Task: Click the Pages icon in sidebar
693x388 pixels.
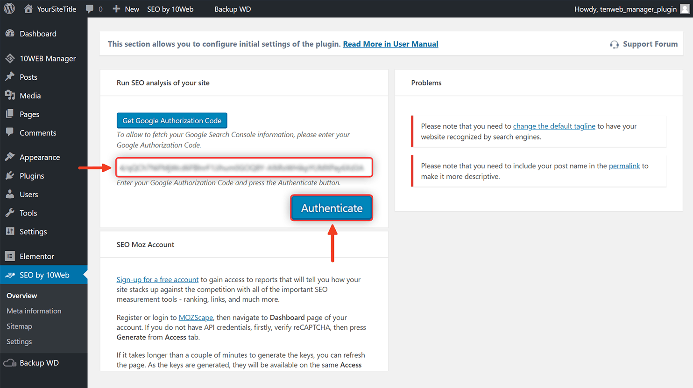Action: (10, 114)
